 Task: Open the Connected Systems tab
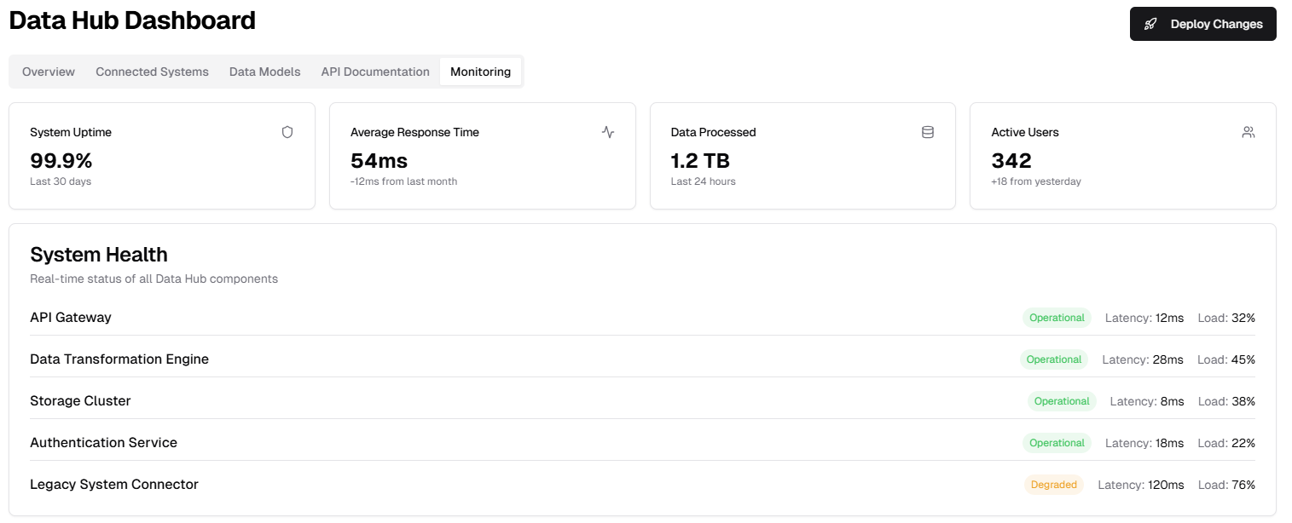(x=152, y=72)
